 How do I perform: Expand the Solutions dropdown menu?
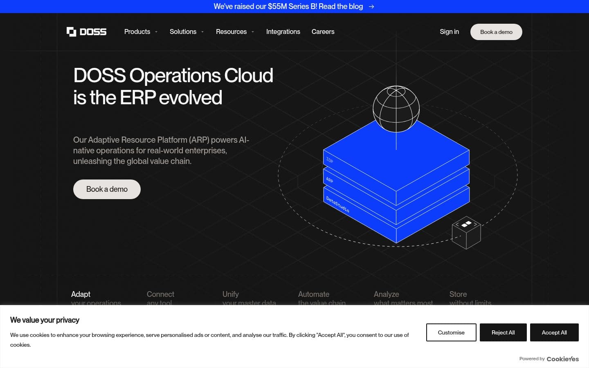187,31
